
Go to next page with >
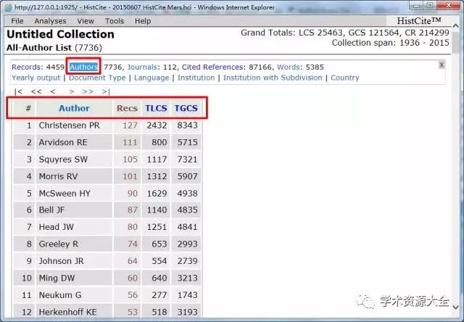coord(71,92)
